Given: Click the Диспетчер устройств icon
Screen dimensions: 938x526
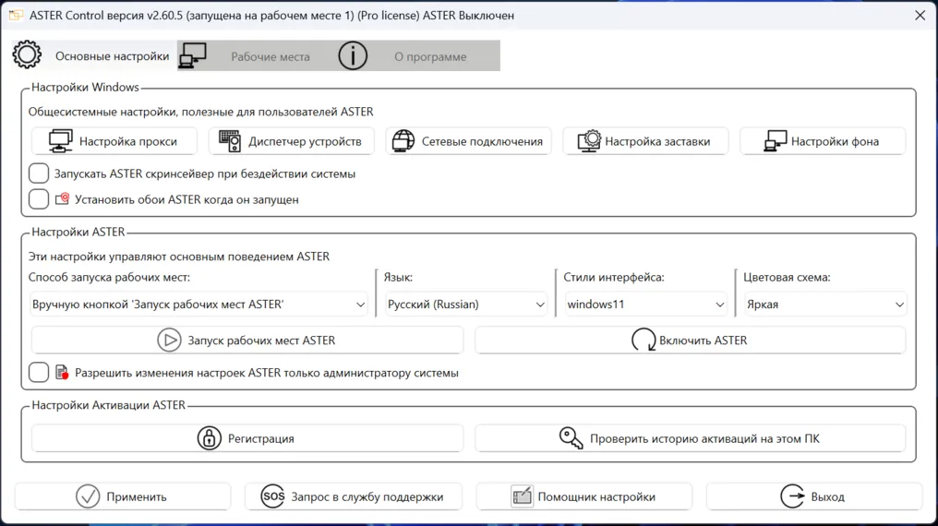Looking at the screenshot, I should tap(230, 141).
